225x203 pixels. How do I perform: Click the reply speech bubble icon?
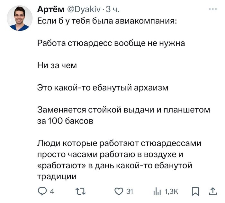42,192
